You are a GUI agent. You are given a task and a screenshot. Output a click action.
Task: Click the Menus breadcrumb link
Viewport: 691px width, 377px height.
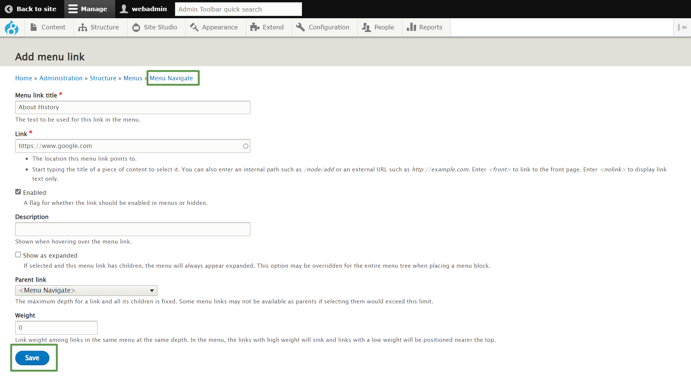[133, 78]
